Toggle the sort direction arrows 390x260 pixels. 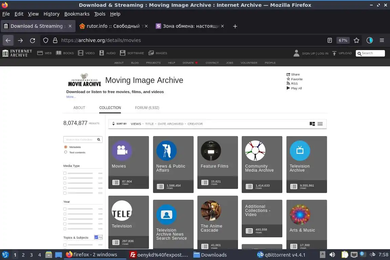tap(113, 124)
